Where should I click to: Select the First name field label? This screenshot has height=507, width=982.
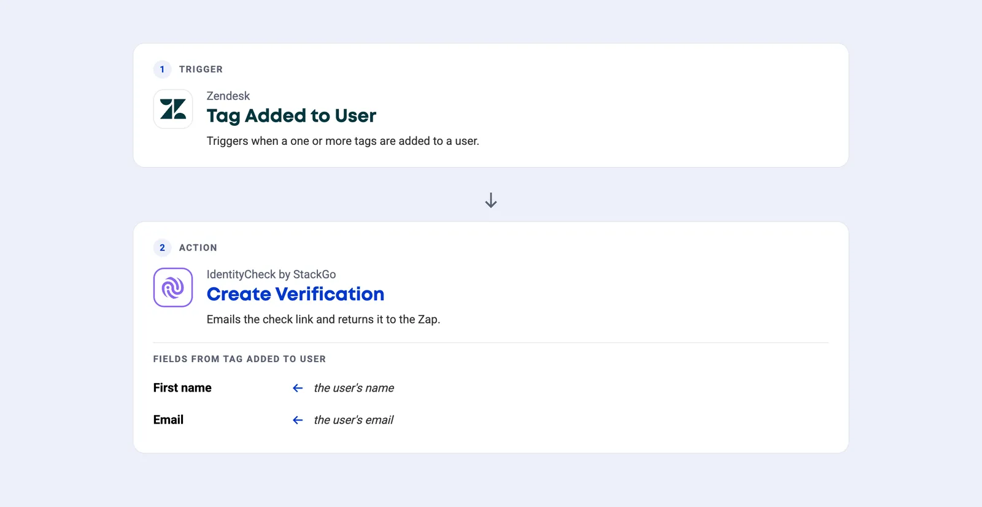[182, 388]
